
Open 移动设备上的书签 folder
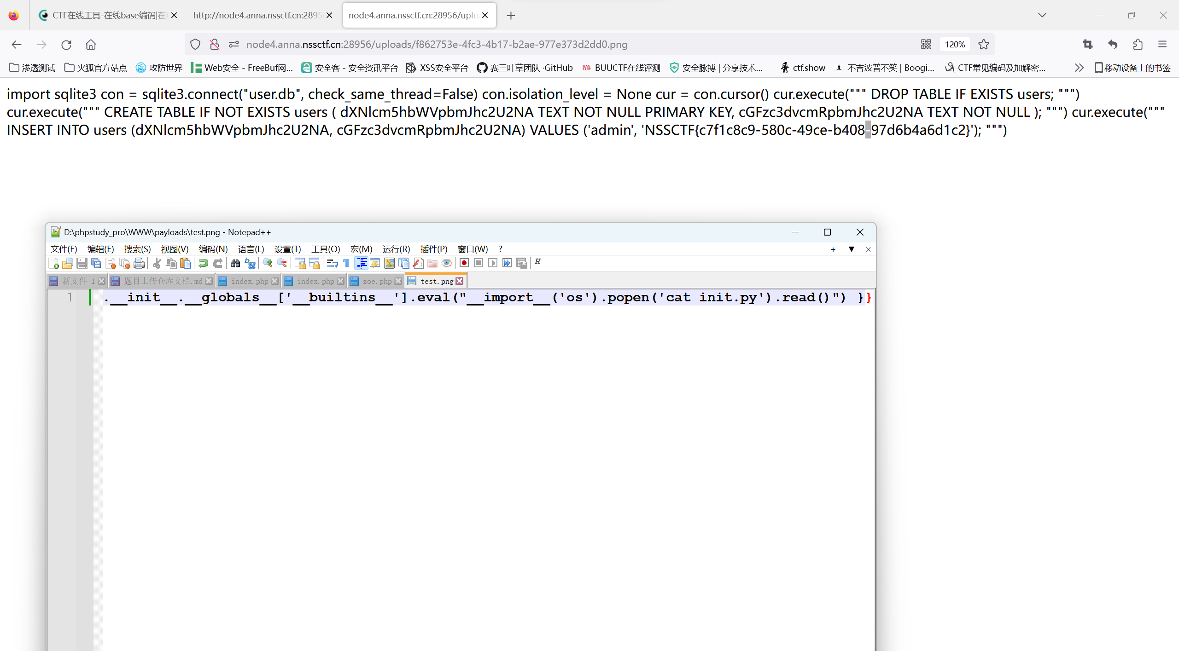coord(1132,68)
